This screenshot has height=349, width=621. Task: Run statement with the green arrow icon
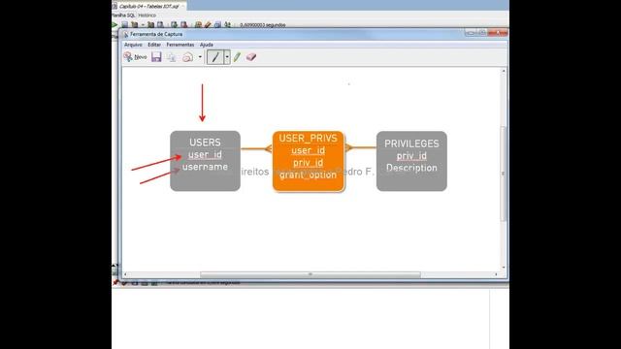tap(114, 25)
